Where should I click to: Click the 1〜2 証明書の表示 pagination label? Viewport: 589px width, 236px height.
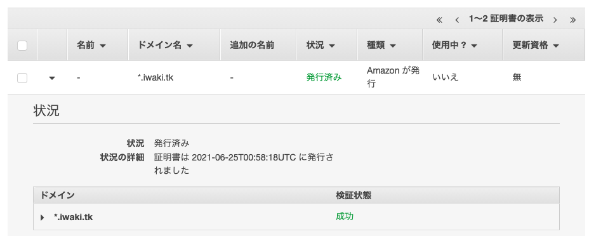[506, 19]
